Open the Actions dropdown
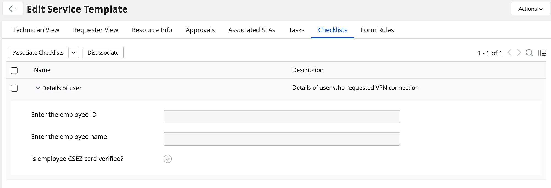 click(530, 9)
